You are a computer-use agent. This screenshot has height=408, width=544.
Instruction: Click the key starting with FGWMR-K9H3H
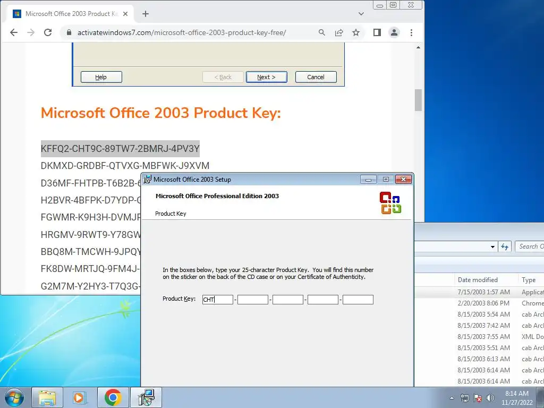tap(90, 217)
